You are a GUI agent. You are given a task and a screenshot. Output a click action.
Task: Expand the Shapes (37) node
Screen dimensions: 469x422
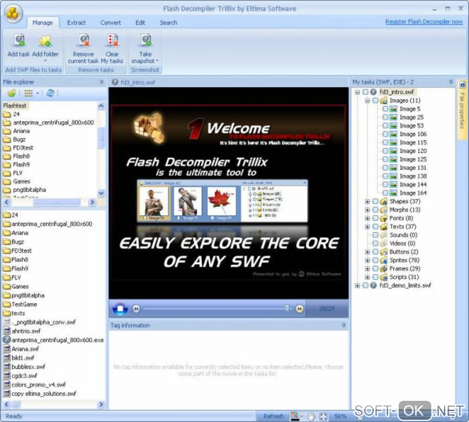pyautogui.click(x=367, y=202)
